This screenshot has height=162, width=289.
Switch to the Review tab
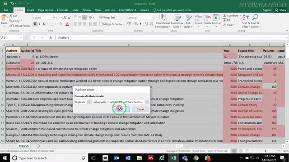pos(86,10)
